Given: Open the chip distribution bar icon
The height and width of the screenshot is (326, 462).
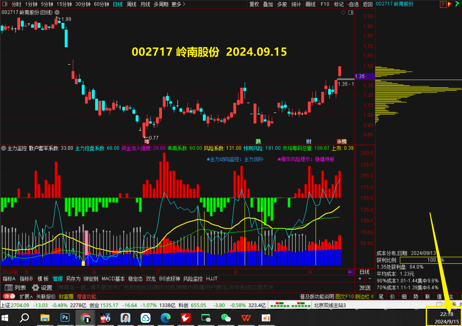Looking at the screenshot, I should pos(443,4).
